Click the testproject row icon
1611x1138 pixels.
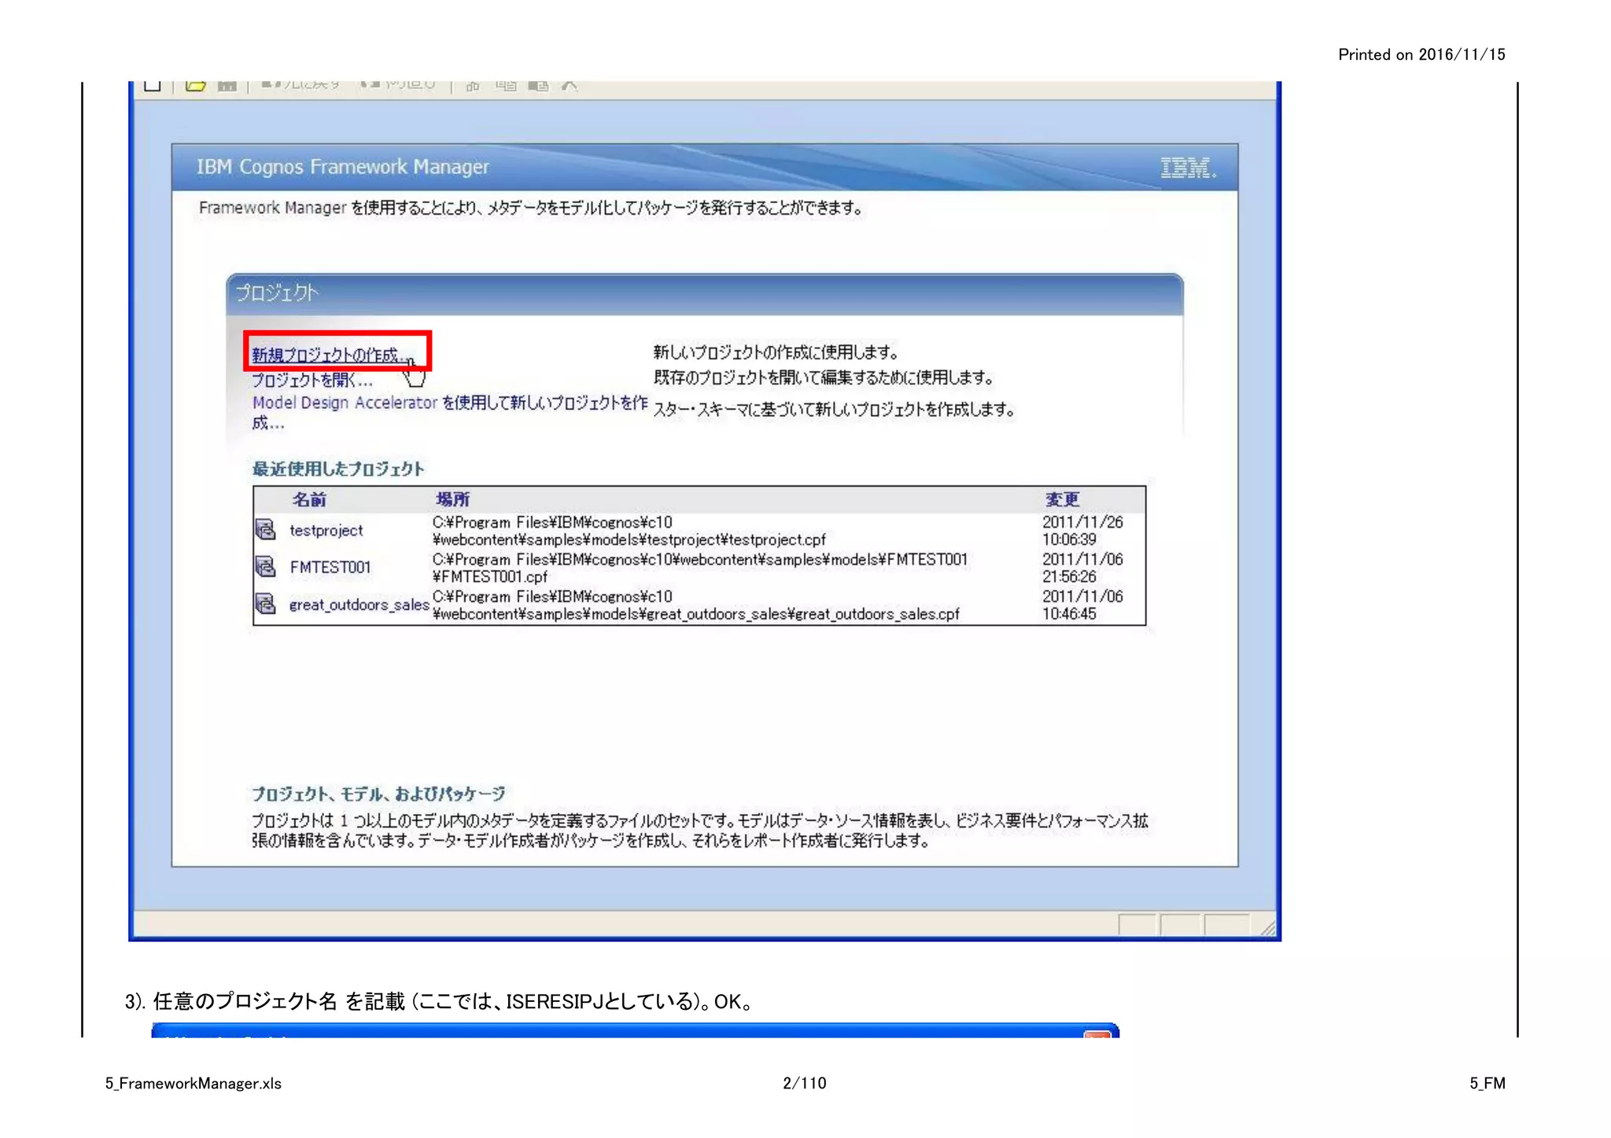click(266, 529)
